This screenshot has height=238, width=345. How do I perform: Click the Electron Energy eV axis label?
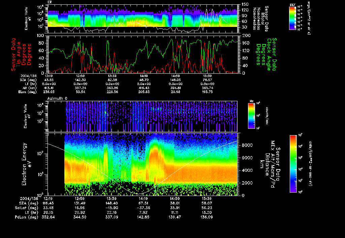[x=26, y=164]
